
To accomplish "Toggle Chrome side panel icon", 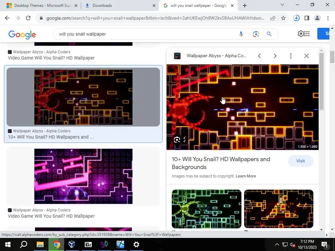I will point(307,18).
